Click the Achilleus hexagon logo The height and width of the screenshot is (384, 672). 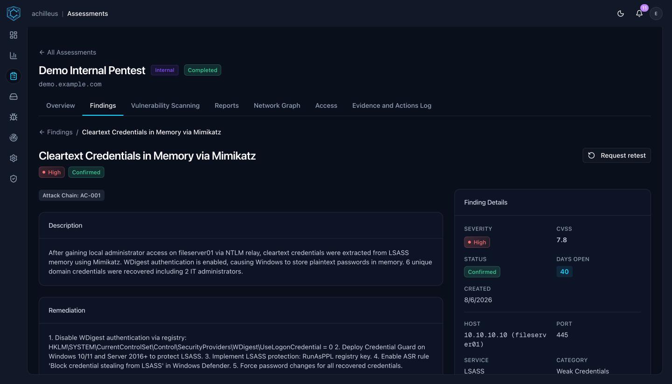[x=14, y=14]
